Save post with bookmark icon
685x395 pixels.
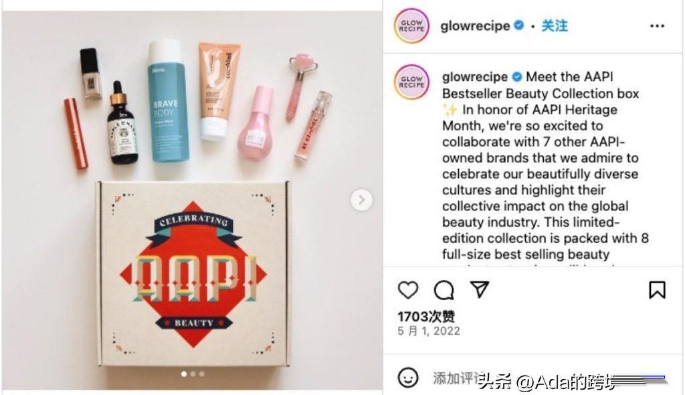(x=657, y=290)
